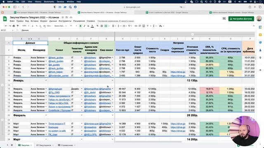264x148 pixels.
Task: Click the functions sigma icon
Action: pyautogui.click(x=154, y=26)
